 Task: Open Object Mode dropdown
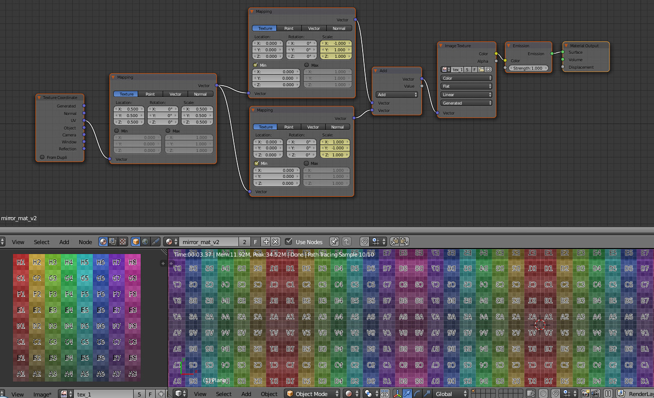coord(312,394)
